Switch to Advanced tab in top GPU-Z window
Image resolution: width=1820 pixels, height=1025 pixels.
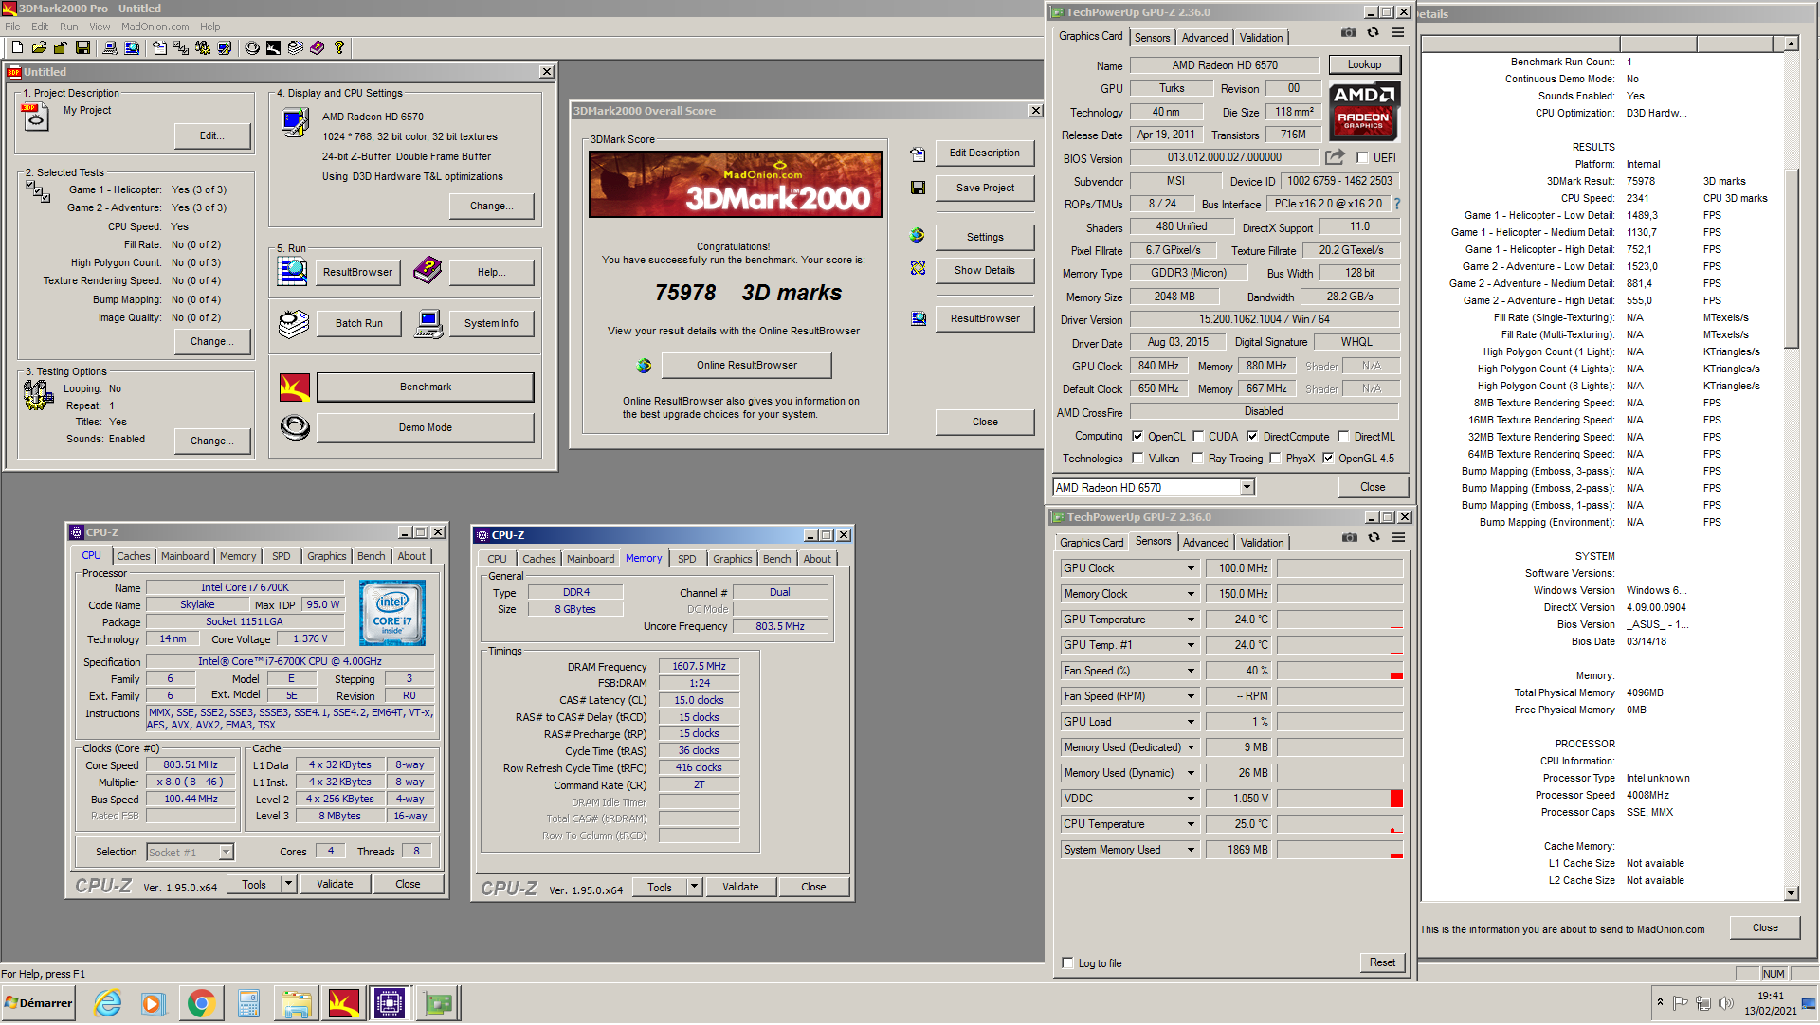pyautogui.click(x=1205, y=38)
